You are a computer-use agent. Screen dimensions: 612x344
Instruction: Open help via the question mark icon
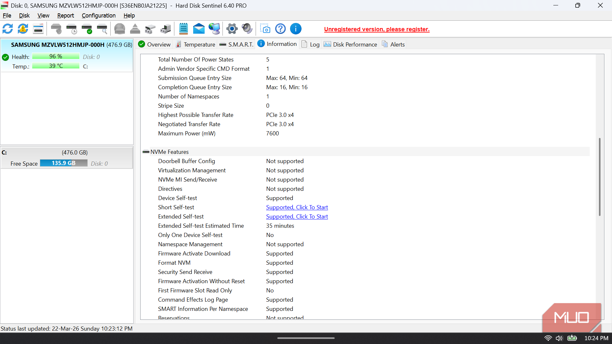pyautogui.click(x=280, y=29)
